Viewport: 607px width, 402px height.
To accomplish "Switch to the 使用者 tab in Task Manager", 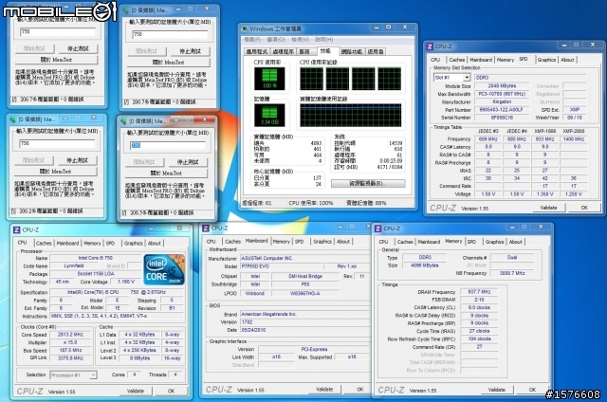I will coord(376,51).
